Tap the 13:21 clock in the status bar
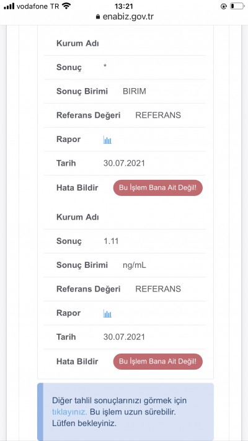The width and height of the screenshot is (248, 441). [124, 6]
